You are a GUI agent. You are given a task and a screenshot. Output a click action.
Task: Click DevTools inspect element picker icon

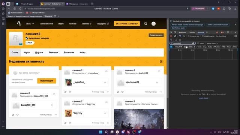pos(171,33)
